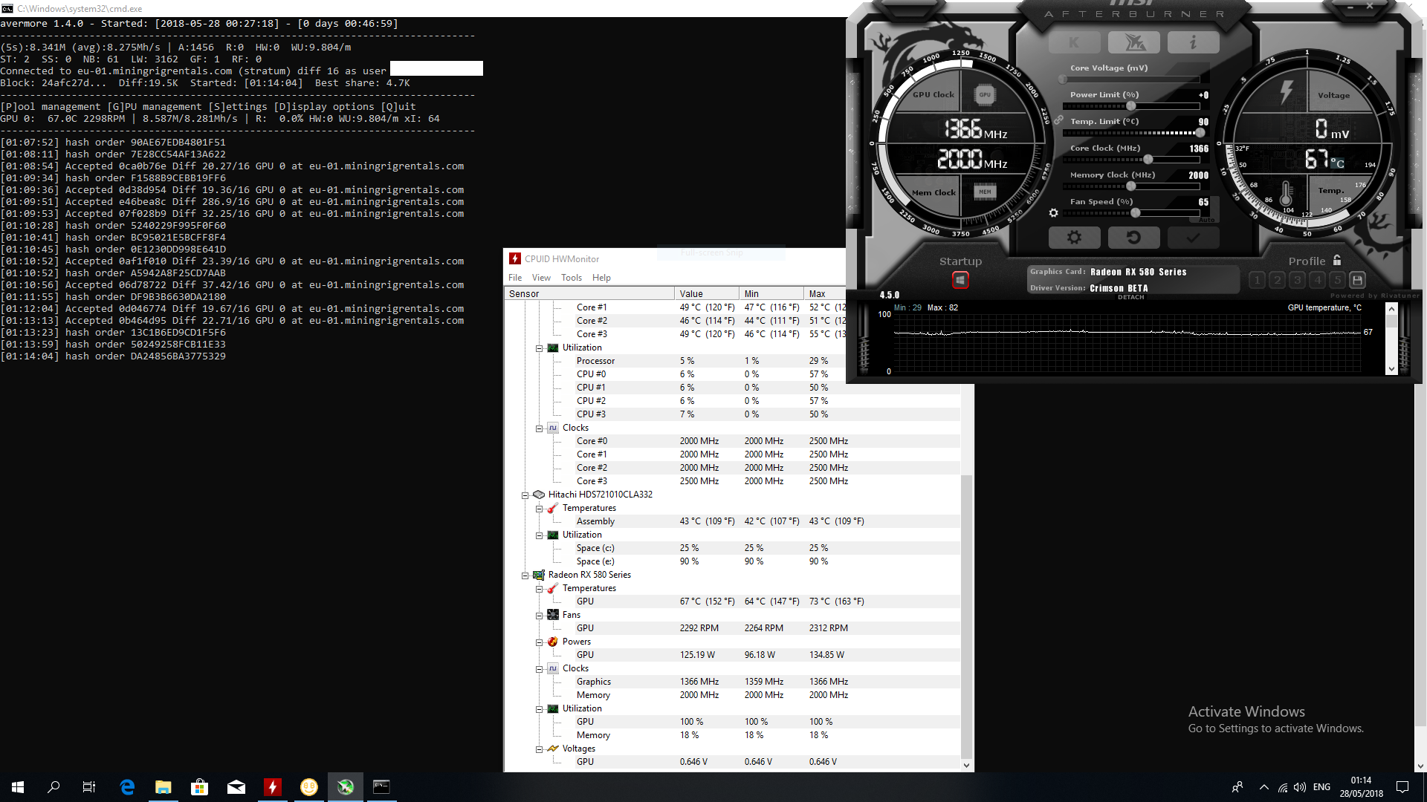Open File Explorer from taskbar
This screenshot has width=1427, height=802.
tap(164, 787)
